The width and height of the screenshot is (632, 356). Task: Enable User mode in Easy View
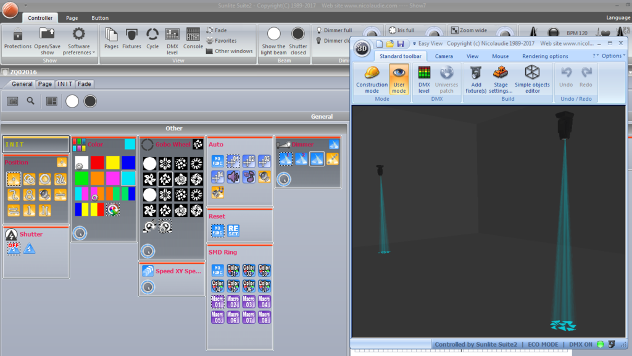(399, 80)
